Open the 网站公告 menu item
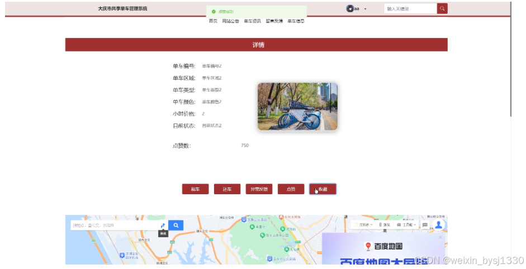 point(230,21)
